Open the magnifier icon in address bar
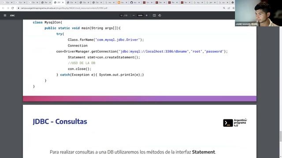The width and height of the screenshot is (282, 158). pos(224,8)
